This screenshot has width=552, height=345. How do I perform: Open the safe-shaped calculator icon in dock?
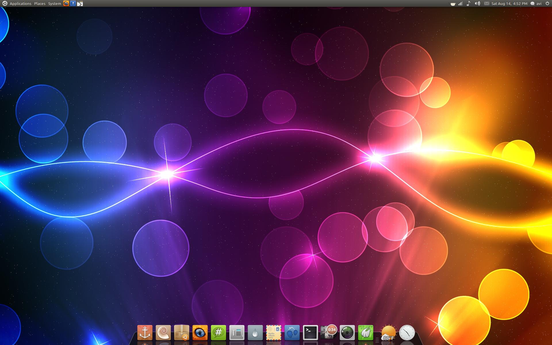click(x=237, y=333)
